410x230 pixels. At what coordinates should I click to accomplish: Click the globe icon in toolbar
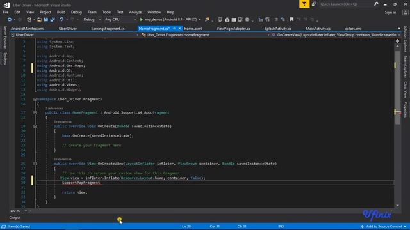pos(247,20)
